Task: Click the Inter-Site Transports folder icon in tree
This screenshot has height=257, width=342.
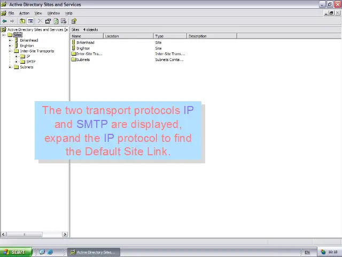Action: coord(17,51)
